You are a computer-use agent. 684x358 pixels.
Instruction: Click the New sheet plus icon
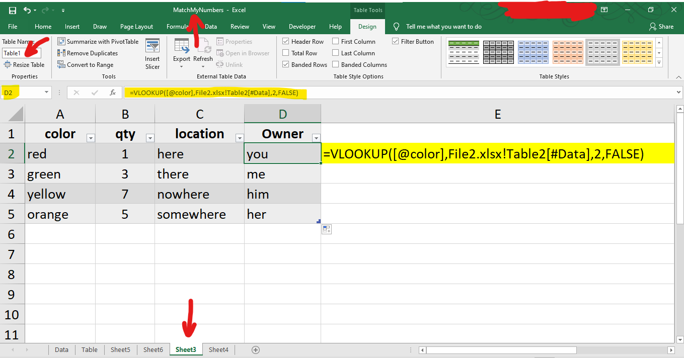click(x=255, y=349)
